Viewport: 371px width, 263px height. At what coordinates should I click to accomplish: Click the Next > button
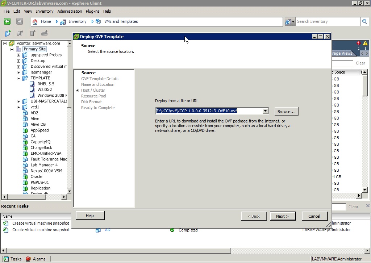pos(283,216)
